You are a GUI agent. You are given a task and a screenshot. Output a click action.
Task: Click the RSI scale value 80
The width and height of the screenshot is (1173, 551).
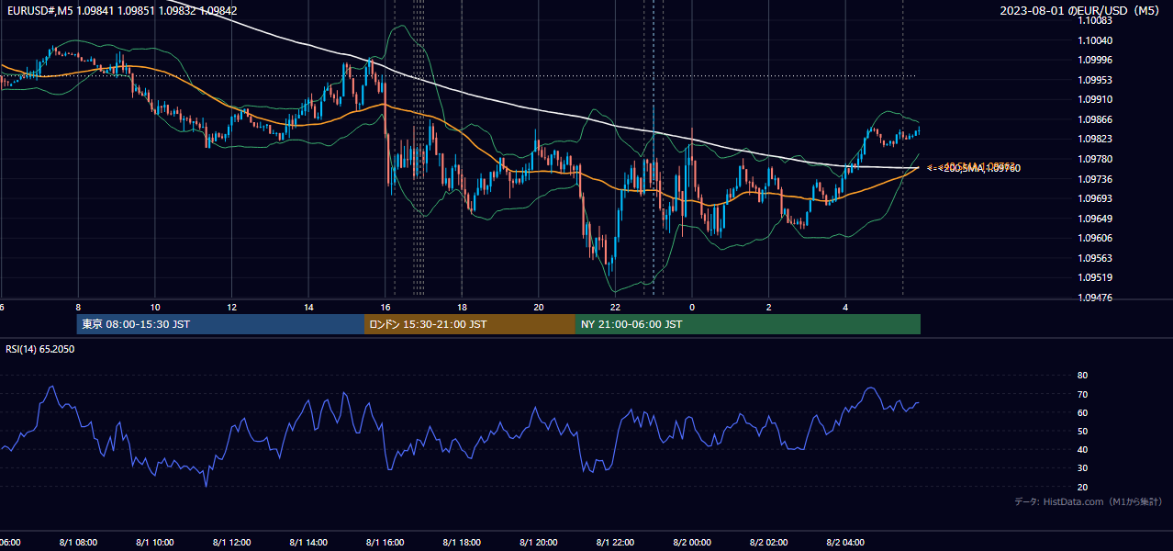[x=1082, y=376]
